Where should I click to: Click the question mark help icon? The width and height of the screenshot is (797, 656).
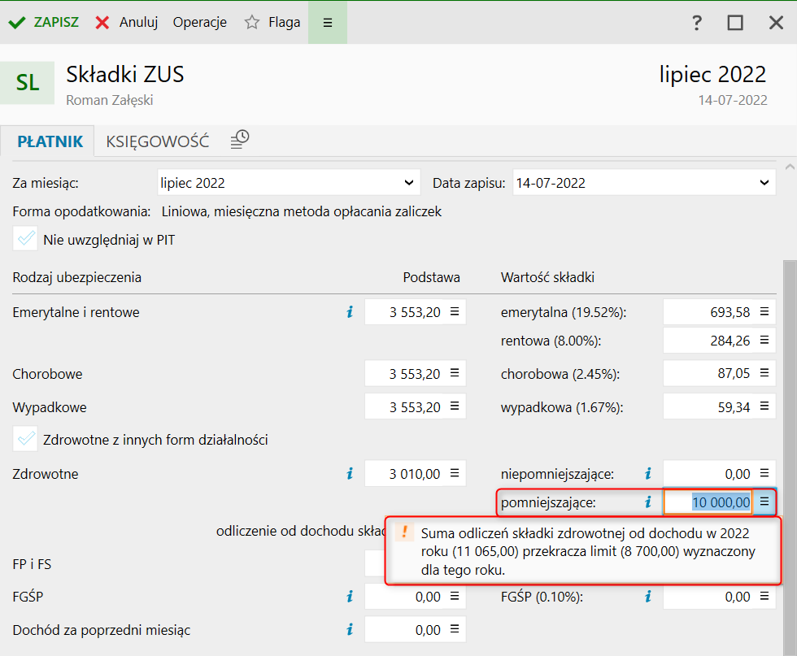pos(697,23)
